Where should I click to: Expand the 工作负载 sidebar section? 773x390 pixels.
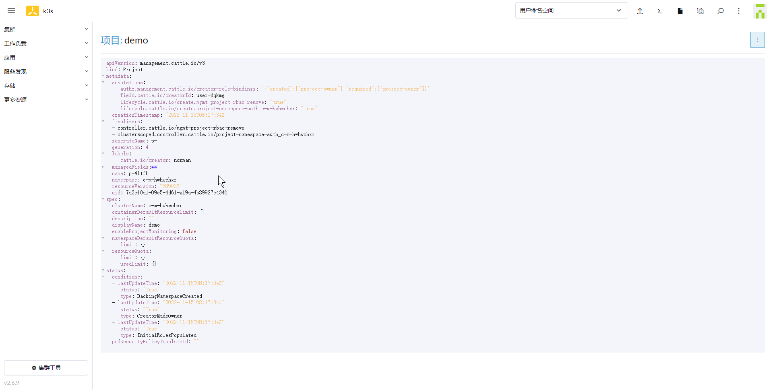[x=46, y=43]
